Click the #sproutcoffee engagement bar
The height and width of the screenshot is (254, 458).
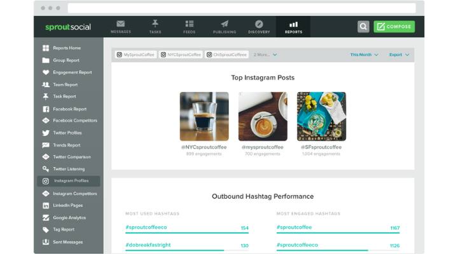(338, 233)
